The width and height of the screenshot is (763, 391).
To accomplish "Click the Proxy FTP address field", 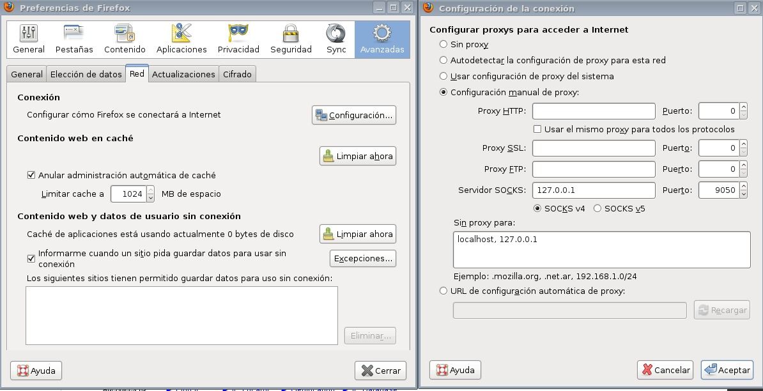I will pos(594,169).
